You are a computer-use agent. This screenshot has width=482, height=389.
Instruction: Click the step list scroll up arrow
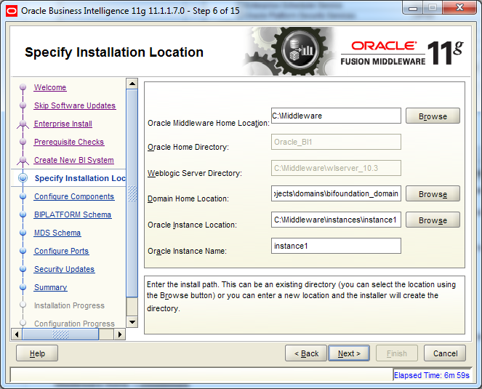tap(132, 84)
